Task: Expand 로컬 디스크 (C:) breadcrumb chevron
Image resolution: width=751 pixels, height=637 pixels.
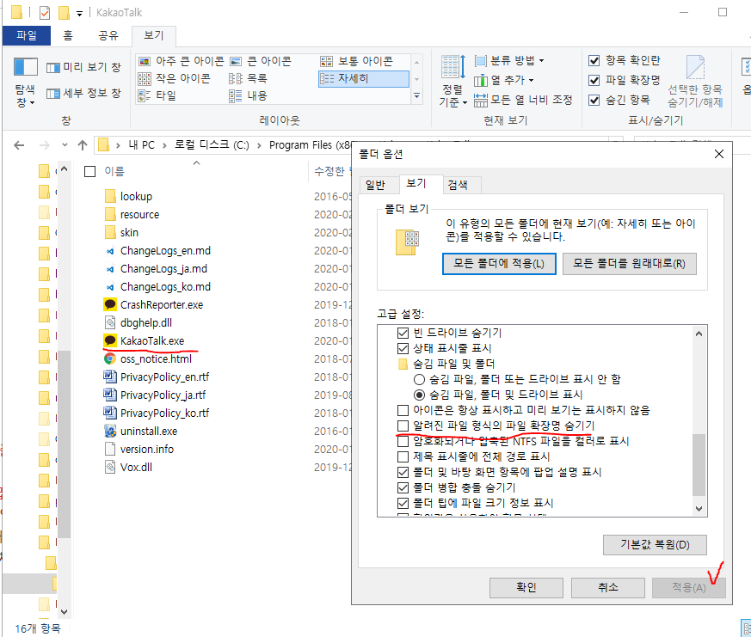Action: tap(259, 145)
